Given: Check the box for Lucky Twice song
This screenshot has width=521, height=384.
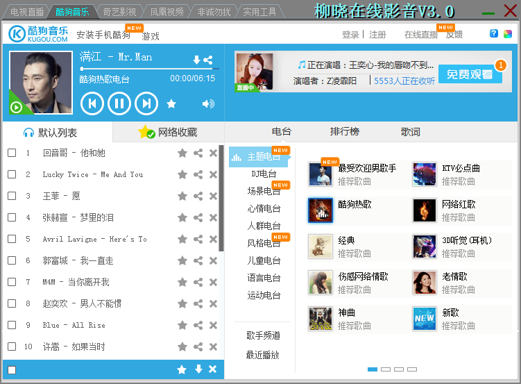Looking at the screenshot, I should tap(12, 174).
